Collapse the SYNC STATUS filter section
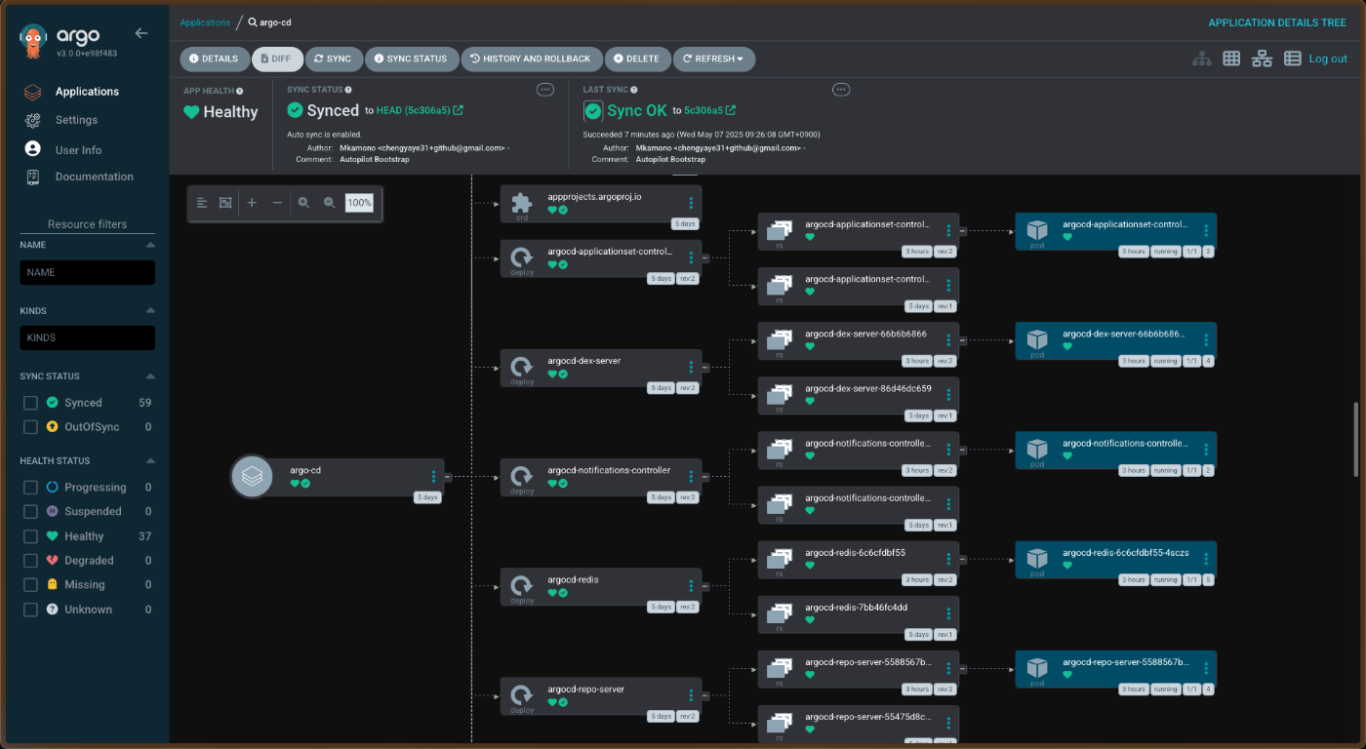This screenshot has width=1366, height=749. point(150,376)
